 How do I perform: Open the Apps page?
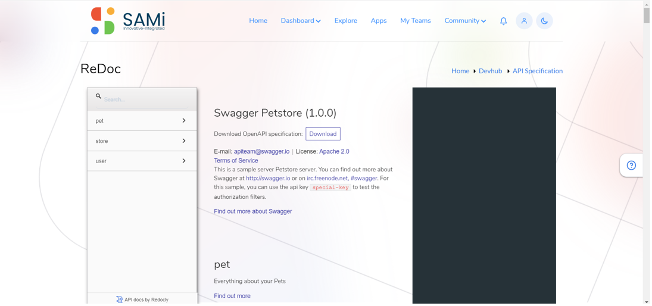click(x=378, y=21)
